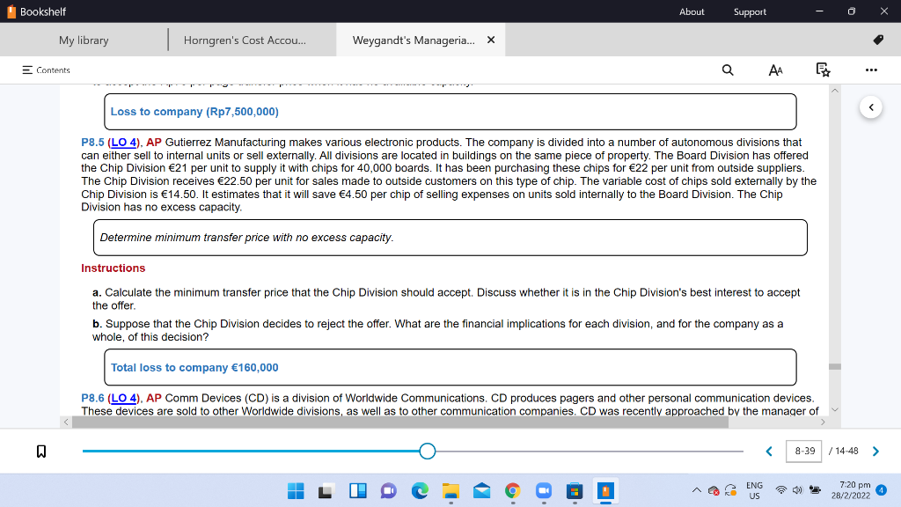Click the reading progress slider handle

coord(427,452)
